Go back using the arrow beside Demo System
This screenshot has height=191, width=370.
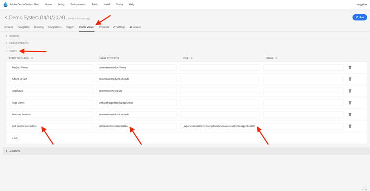6,18
